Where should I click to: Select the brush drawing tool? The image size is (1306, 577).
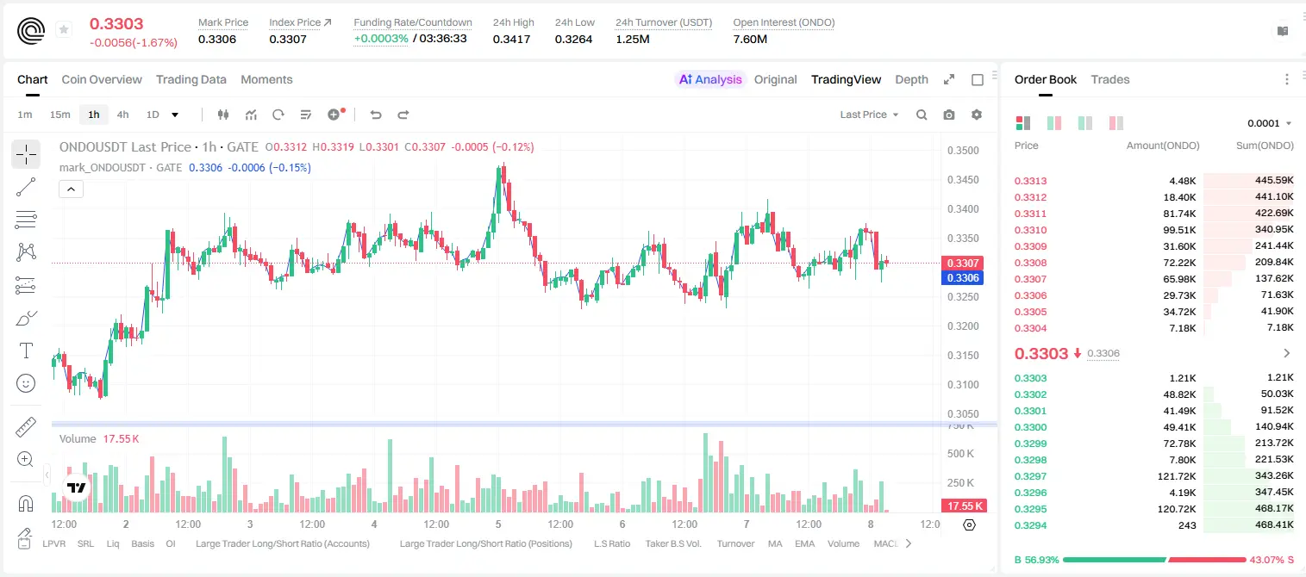[26, 318]
